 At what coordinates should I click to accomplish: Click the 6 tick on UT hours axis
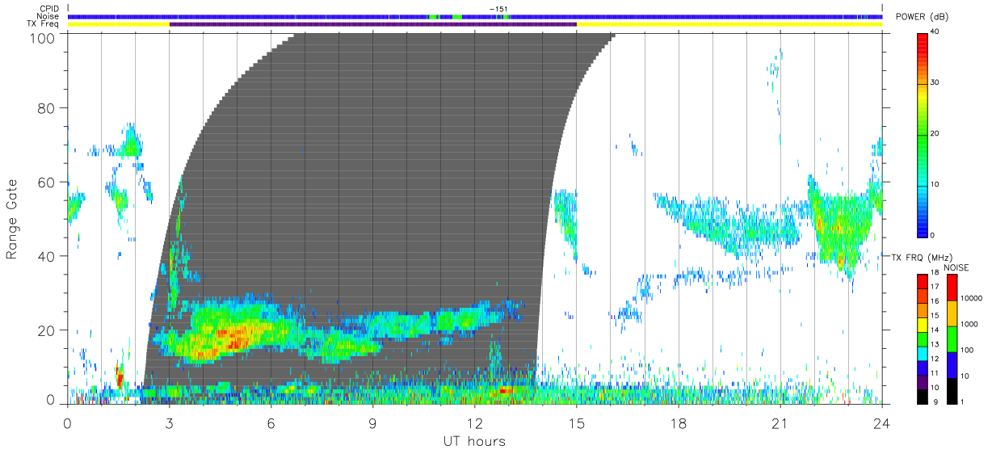click(x=271, y=423)
